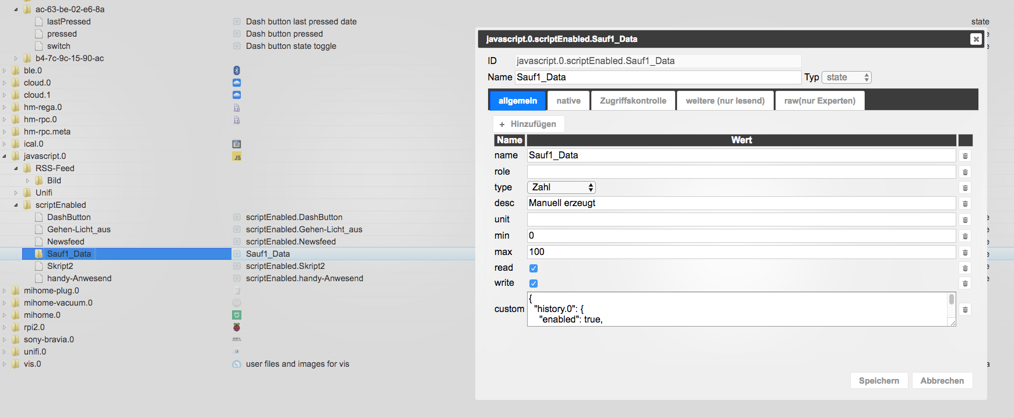Delete the desc property via trash icon
This screenshot has width=1014, height=418.
pyautogui.click(x=965, y=204)
